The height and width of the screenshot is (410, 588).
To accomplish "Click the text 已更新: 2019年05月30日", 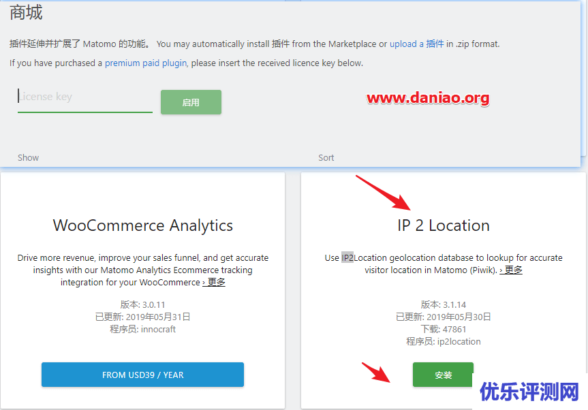I will click(x=444, y=317).
